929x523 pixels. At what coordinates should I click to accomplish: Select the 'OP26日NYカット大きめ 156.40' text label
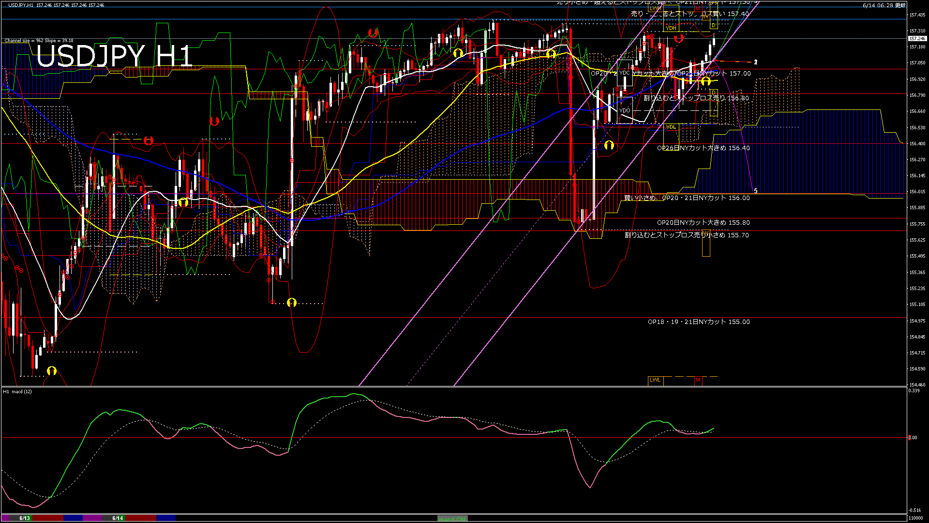pos(703,148)
